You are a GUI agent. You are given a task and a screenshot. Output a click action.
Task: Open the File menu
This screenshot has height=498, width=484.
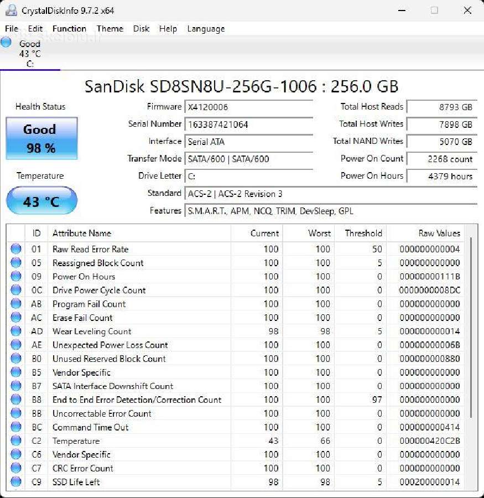pos(12,29)
